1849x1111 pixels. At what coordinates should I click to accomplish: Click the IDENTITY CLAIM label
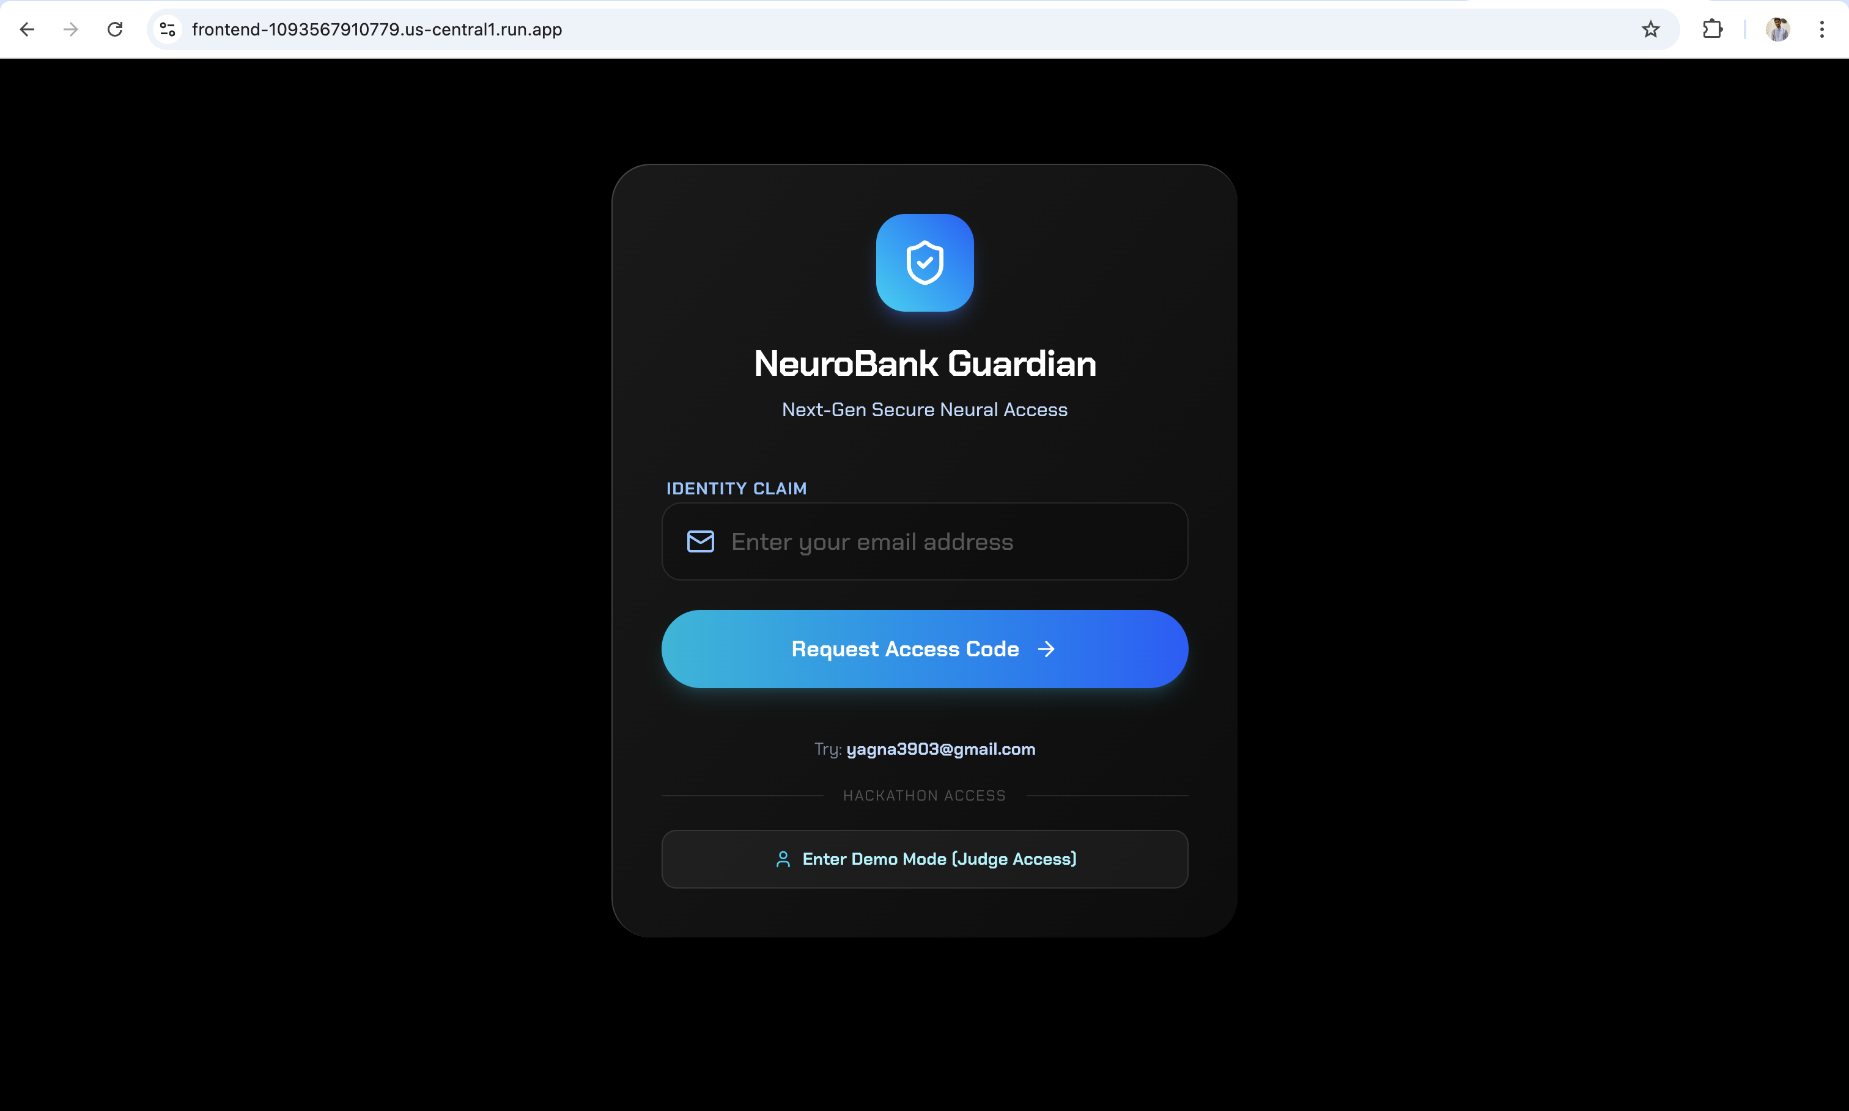737,489
